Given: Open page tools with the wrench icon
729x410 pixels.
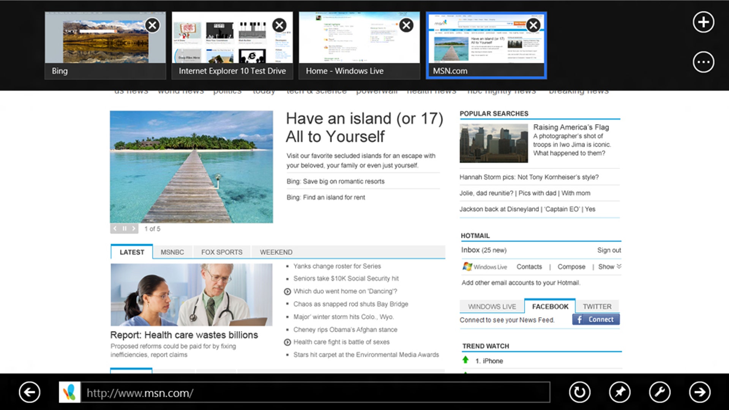Looking at the screenshot, I should tap(660, 393).
